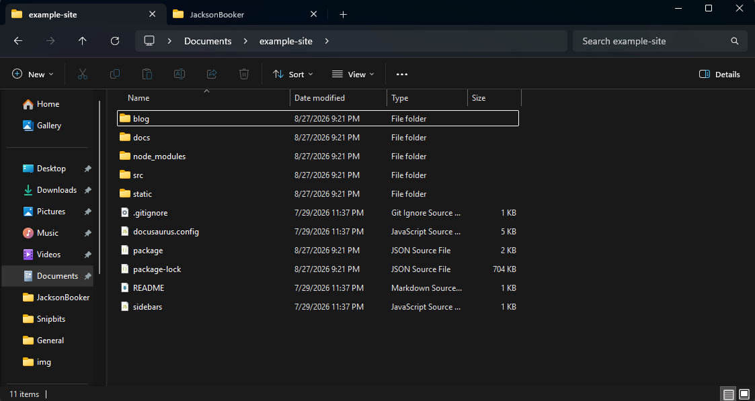Select the .gitignore file icon

[124, 212]
